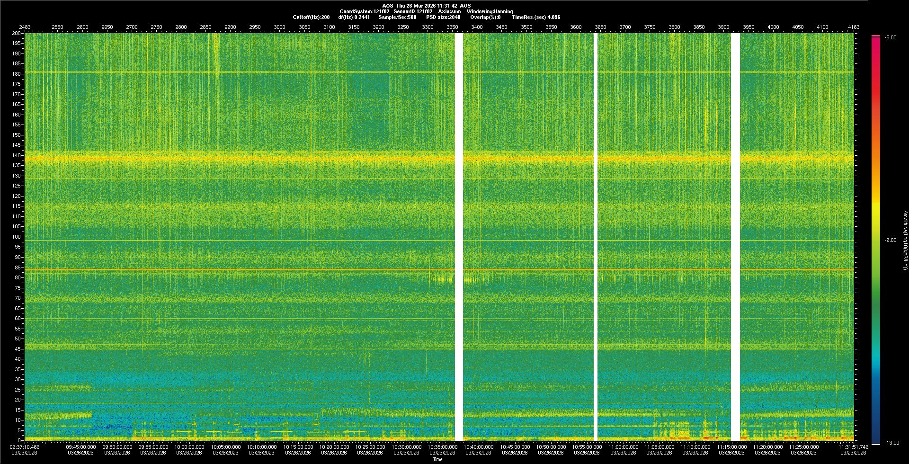Image resolution: width=909 pixels, height=464 pixels.
Task: Click the PSD size:2048 header text
Action: [443, 17]
